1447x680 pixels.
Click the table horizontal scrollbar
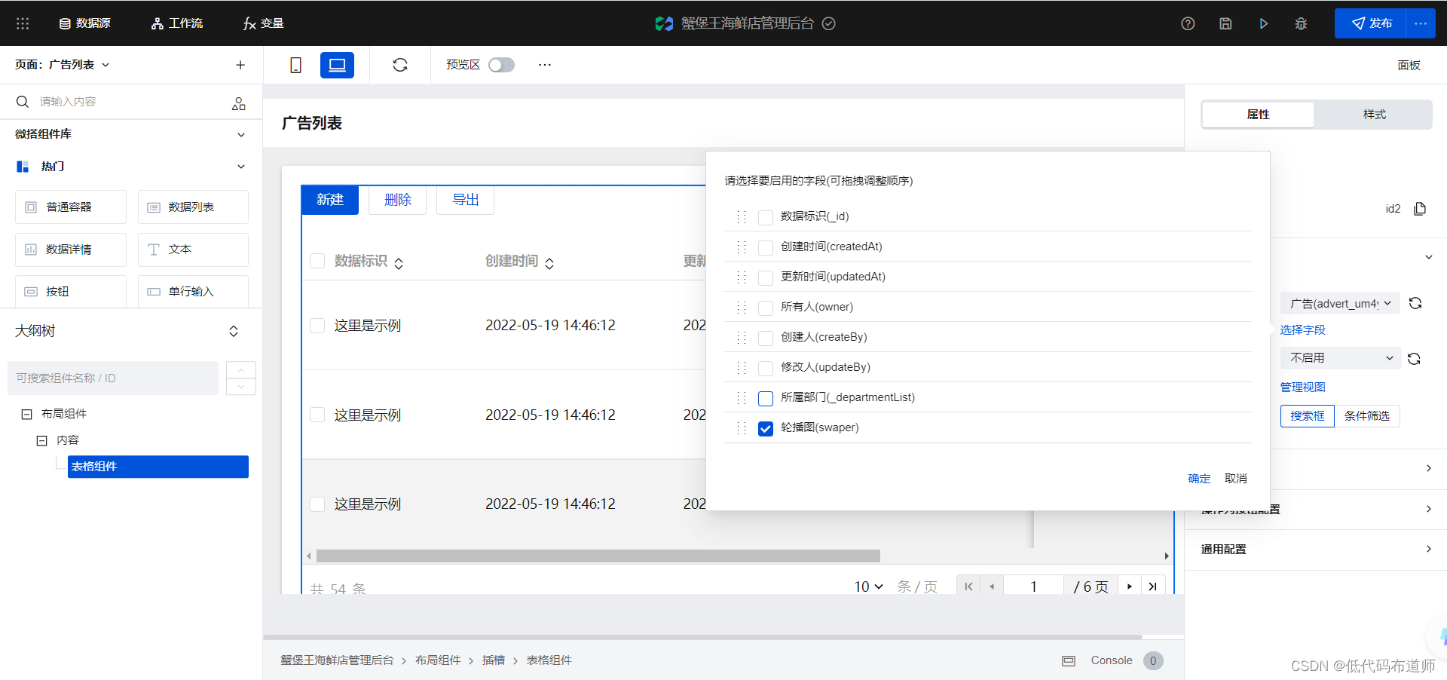pyautogui.click(x=598, y=556)
